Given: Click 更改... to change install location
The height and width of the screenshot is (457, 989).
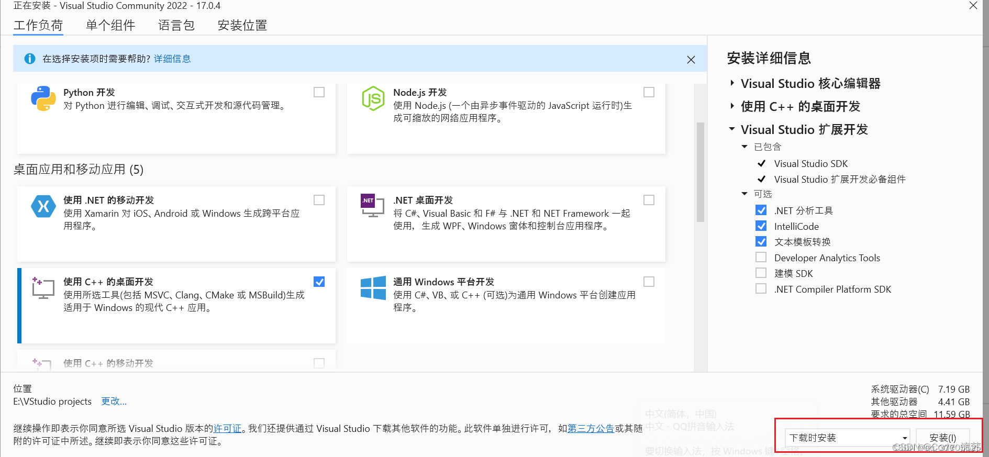Looking at the screenshot, I should click(114, 402).
